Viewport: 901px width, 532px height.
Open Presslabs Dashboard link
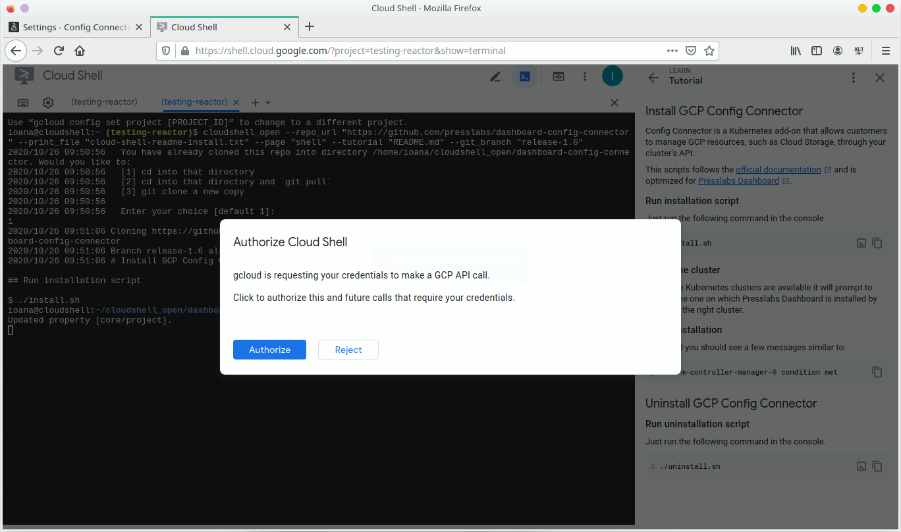coord(738,181)
